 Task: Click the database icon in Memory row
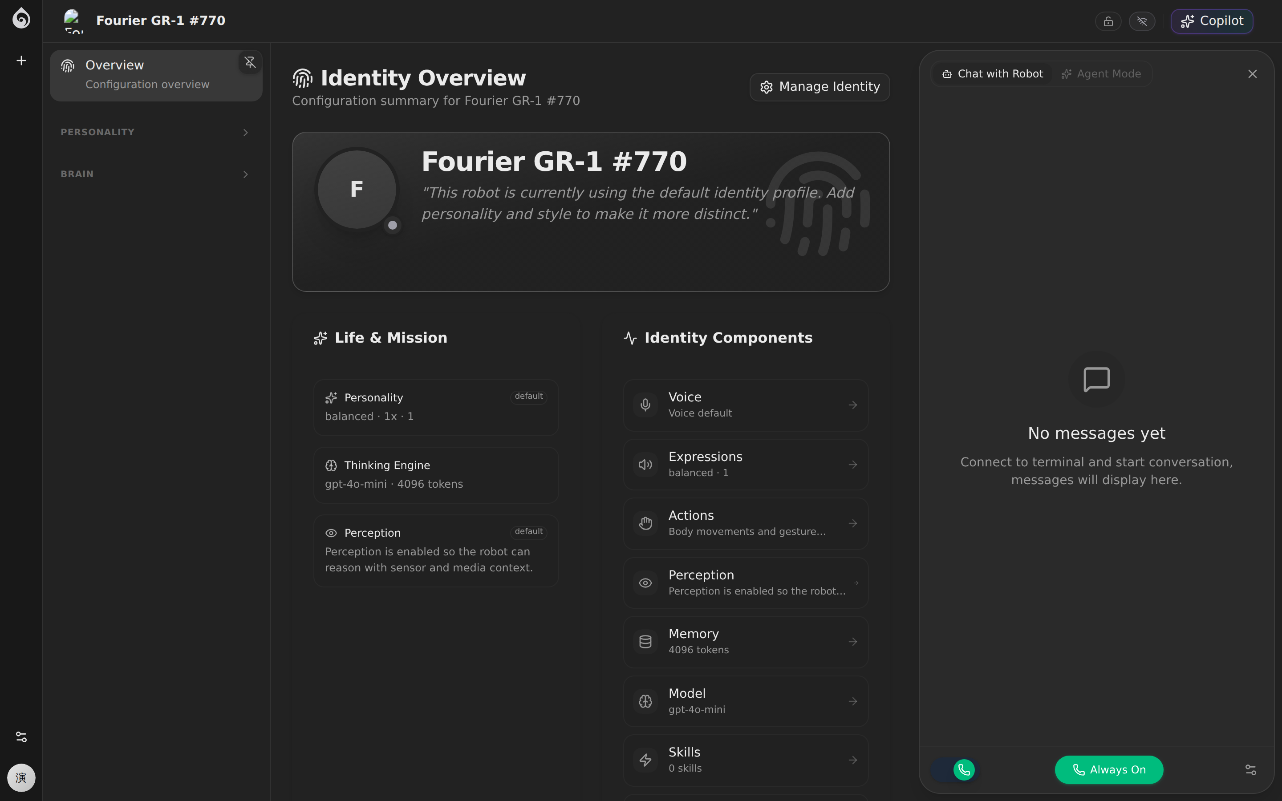[645, 642]
